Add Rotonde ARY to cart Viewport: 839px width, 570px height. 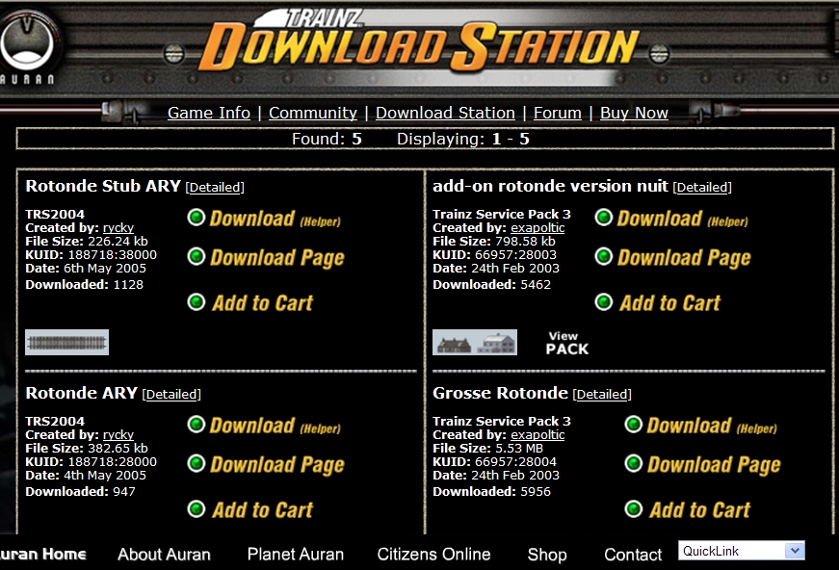[x=250, y=509]
